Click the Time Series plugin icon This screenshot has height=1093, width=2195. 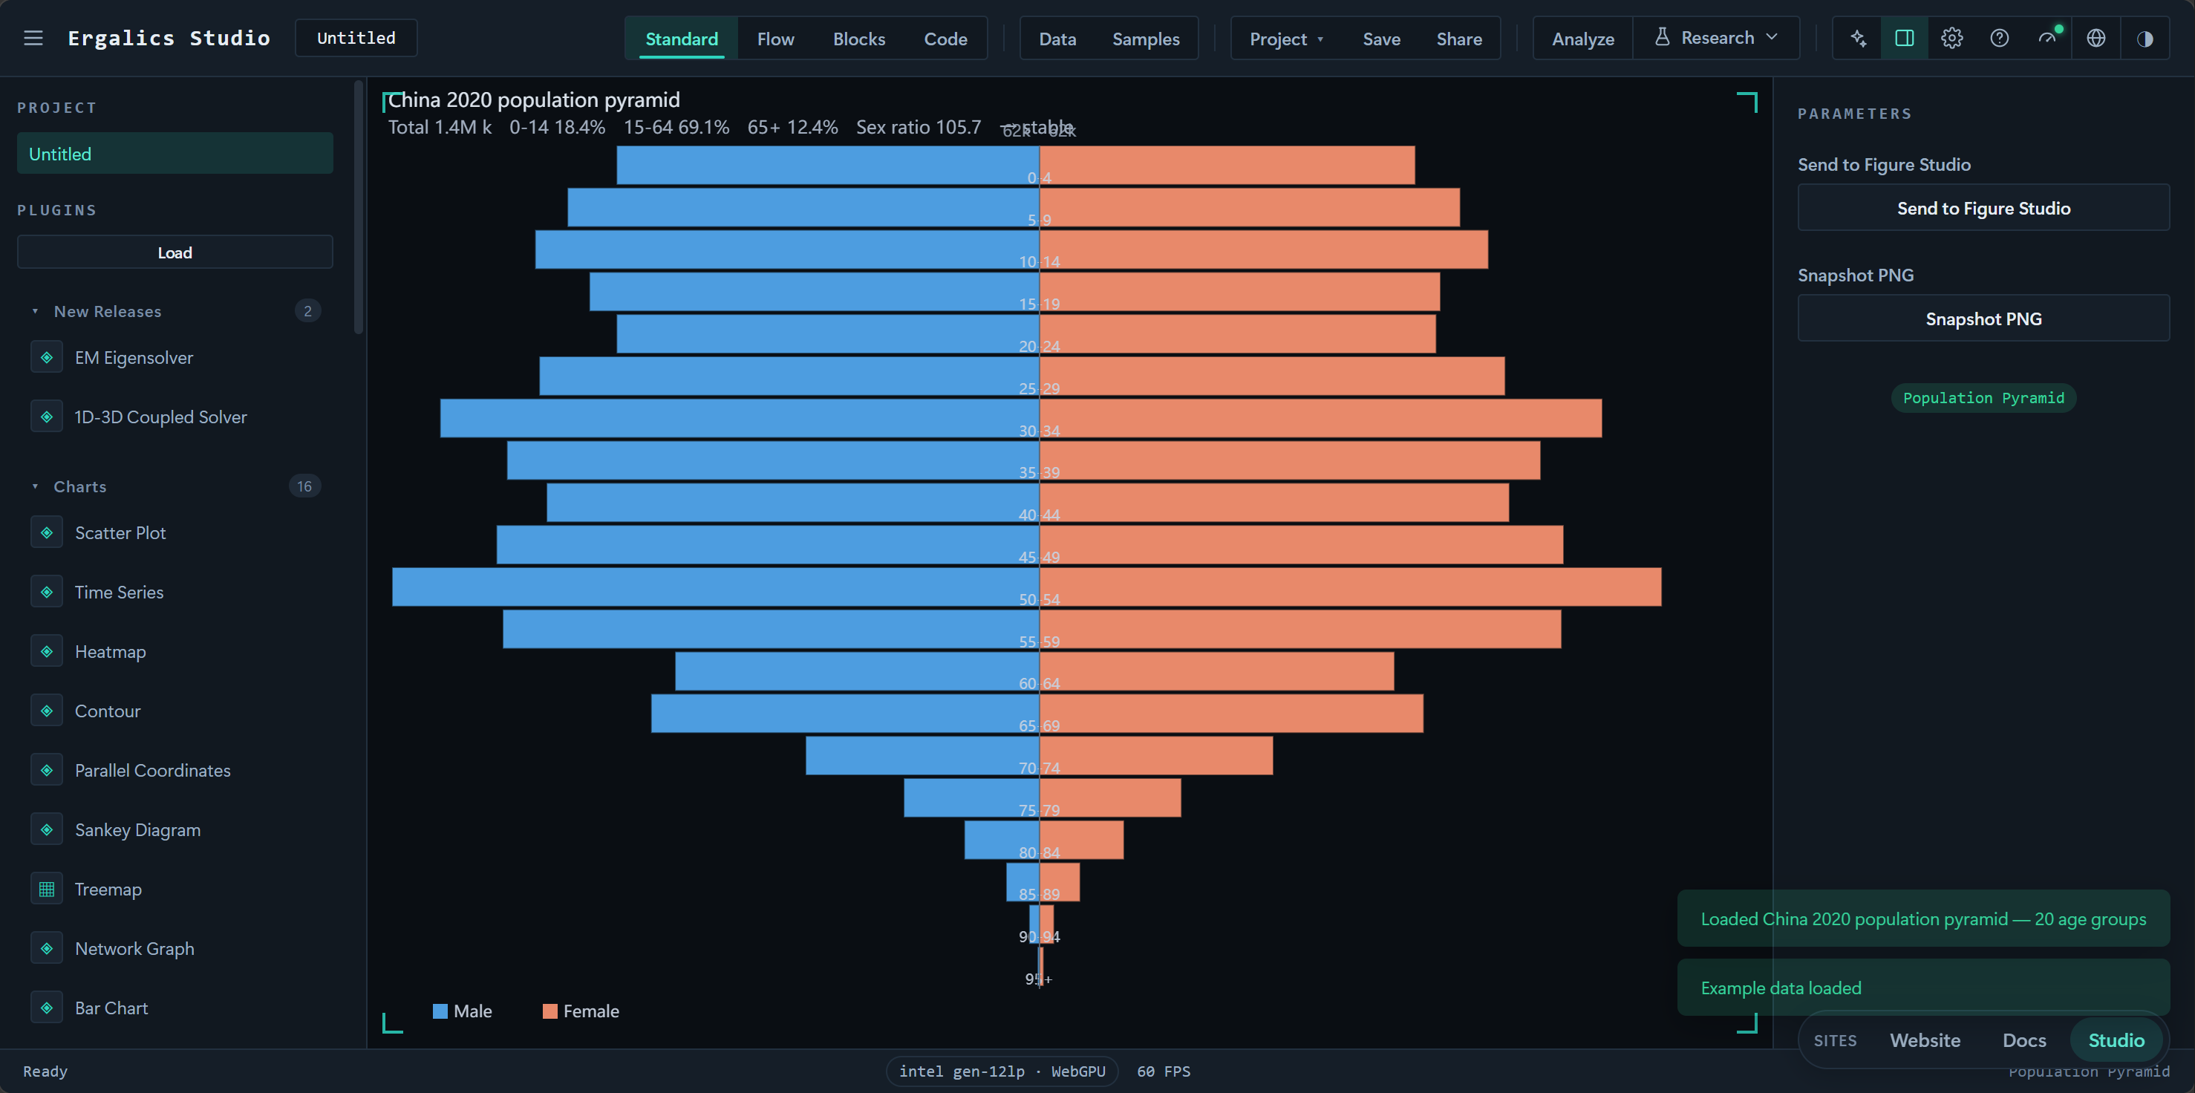pyautogui.click(x=47, y=592)
